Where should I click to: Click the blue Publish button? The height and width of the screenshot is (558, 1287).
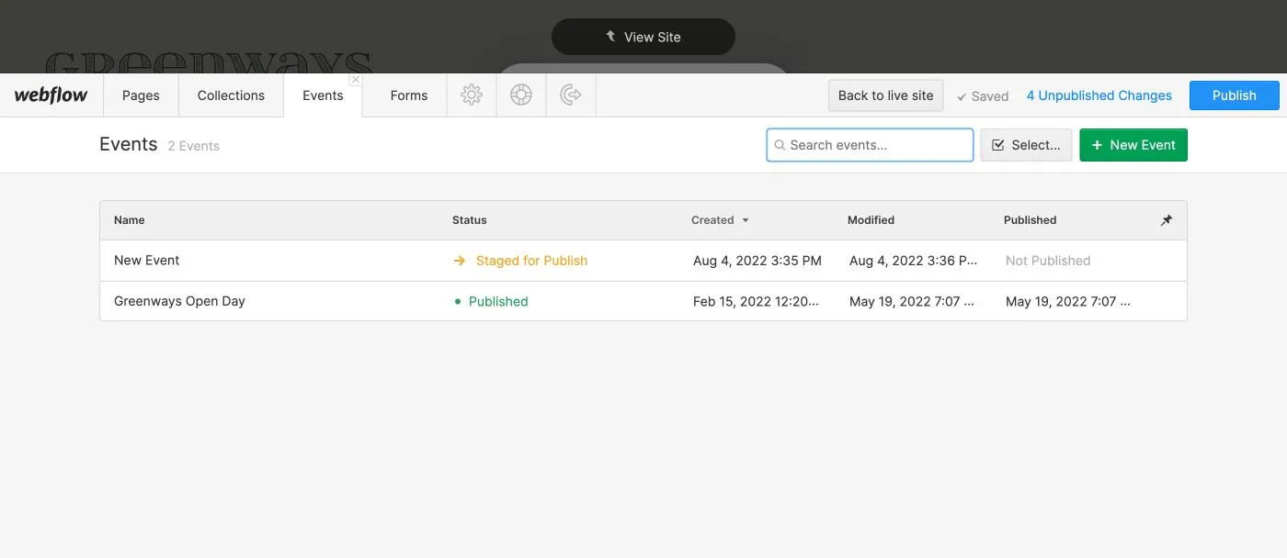(1234, 95)
